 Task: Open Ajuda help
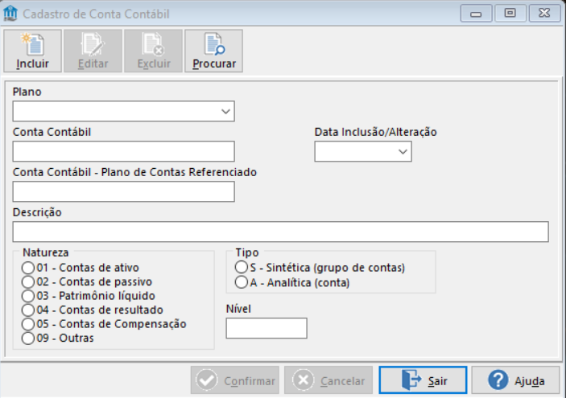click(516, 380)
